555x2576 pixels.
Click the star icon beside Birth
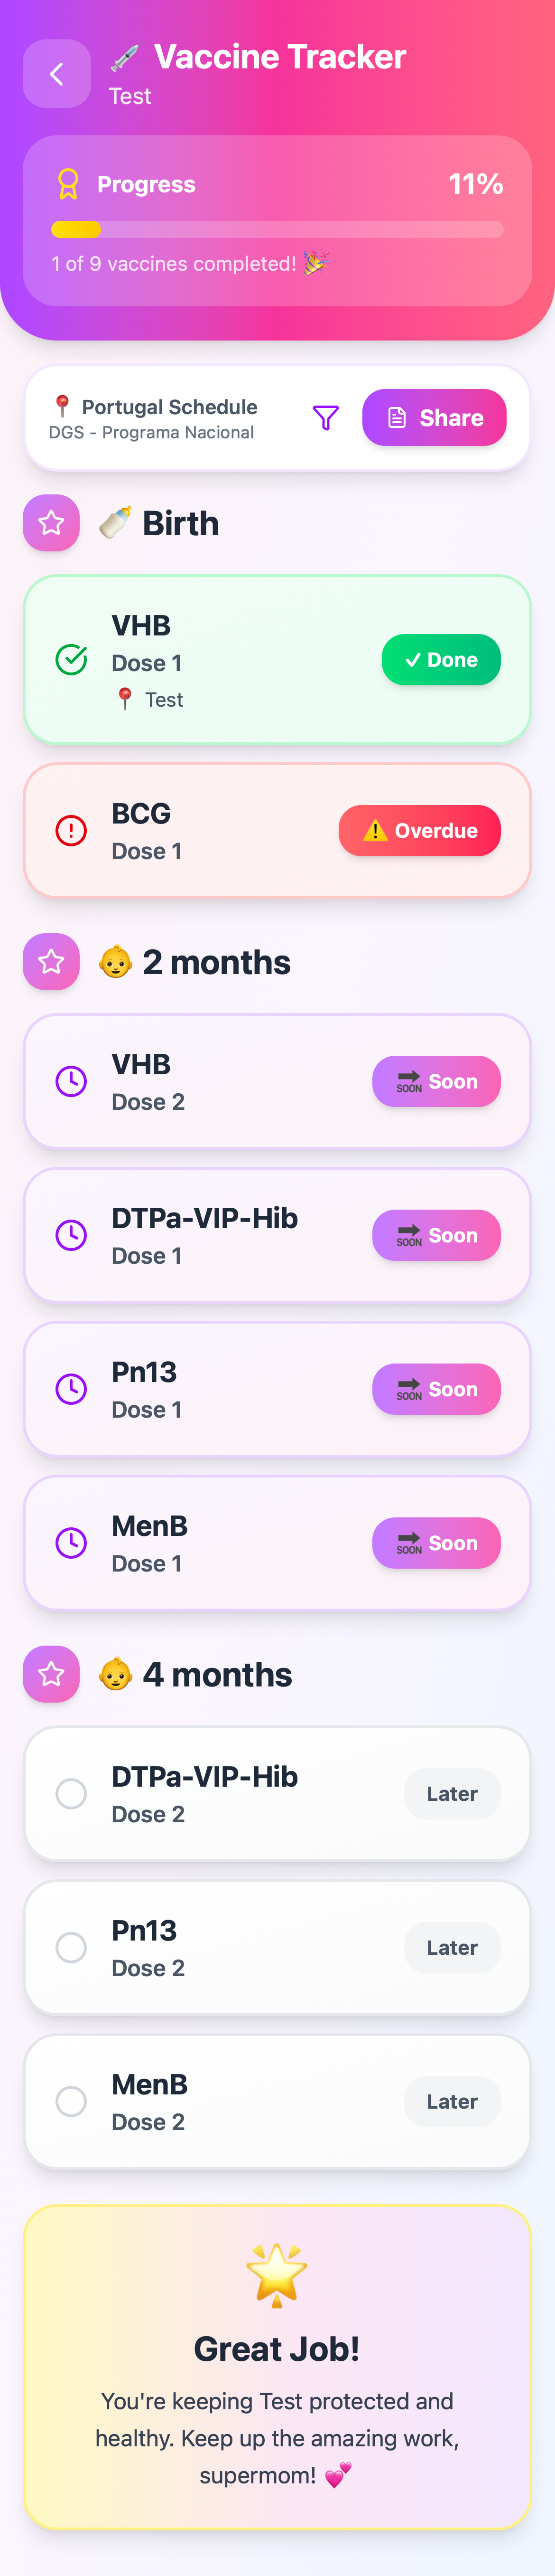(51, 523)
